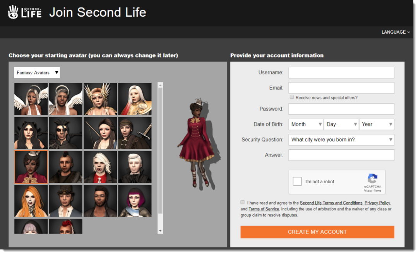Check the I'm not a robot box
This screenshot has width=418, height=254.
click(297, 181)
